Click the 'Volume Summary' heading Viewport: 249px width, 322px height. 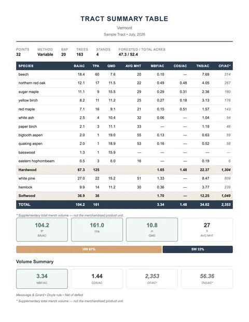click(x=35, y=262)
